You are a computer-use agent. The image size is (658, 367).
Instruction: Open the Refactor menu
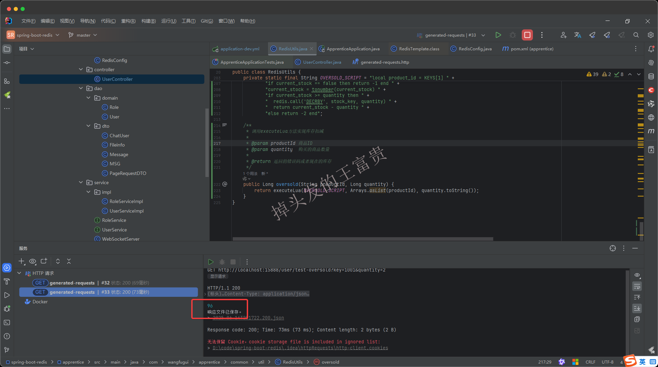click(128, 21)
